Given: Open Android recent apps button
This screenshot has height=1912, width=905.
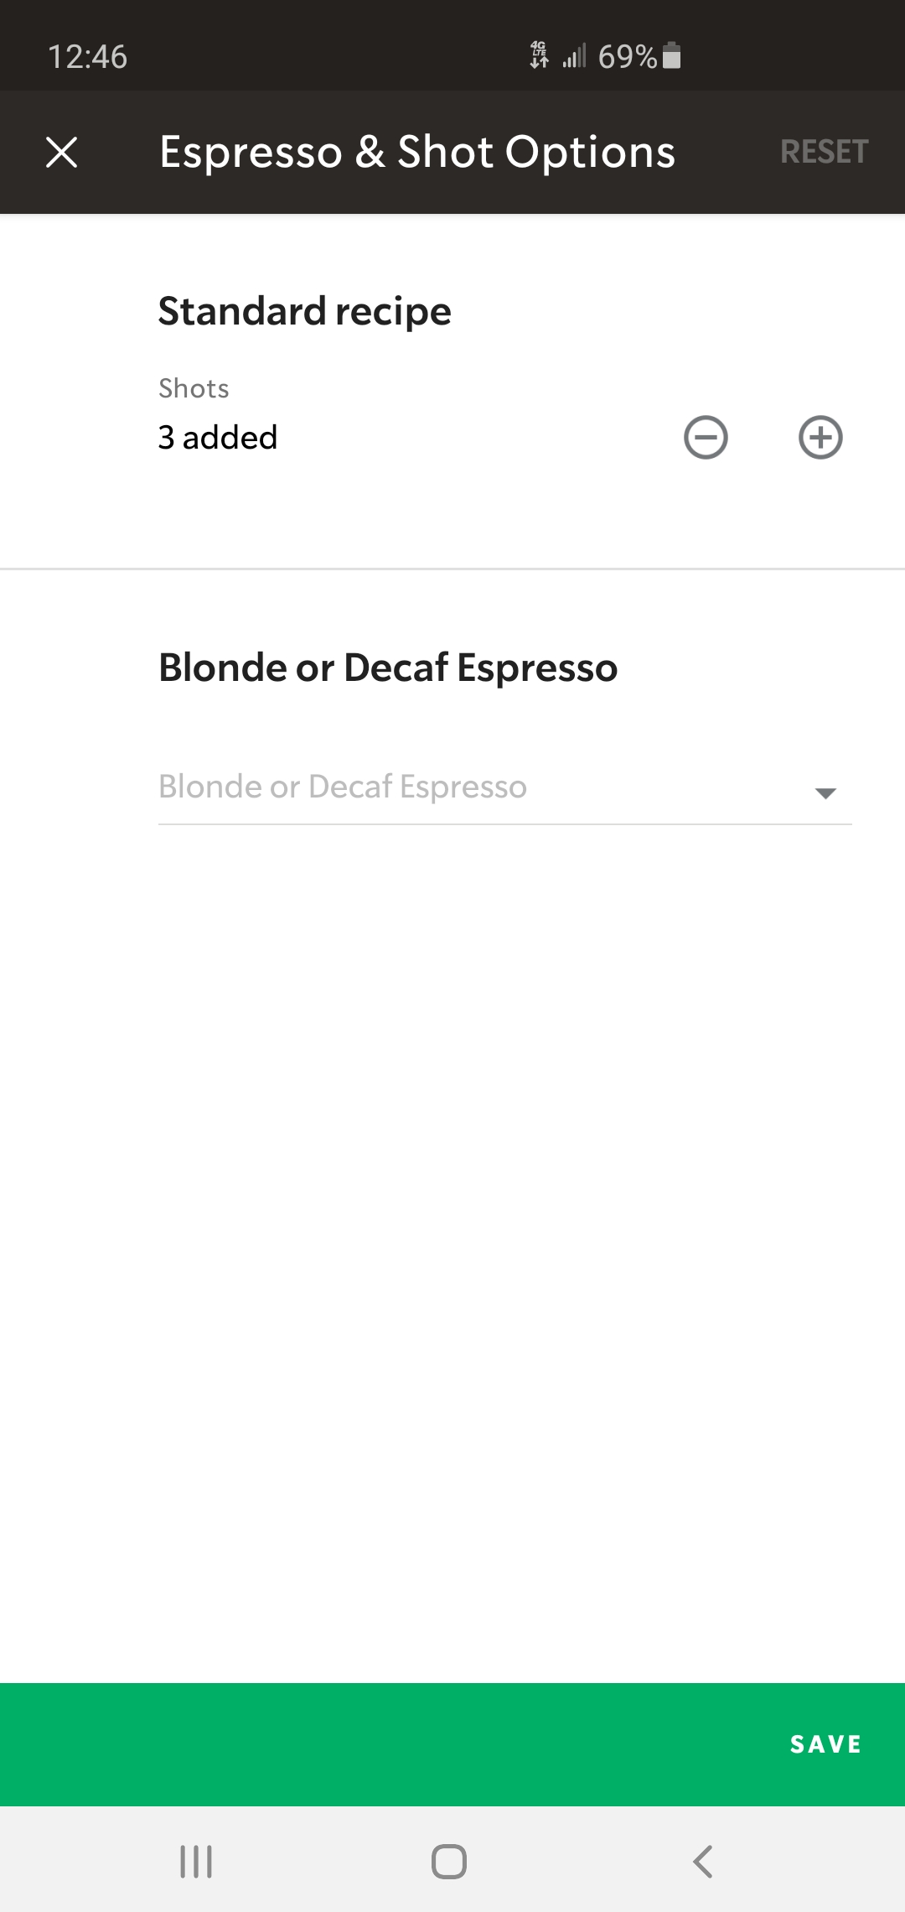Looking at the screenshot, I should (196, 1862).
